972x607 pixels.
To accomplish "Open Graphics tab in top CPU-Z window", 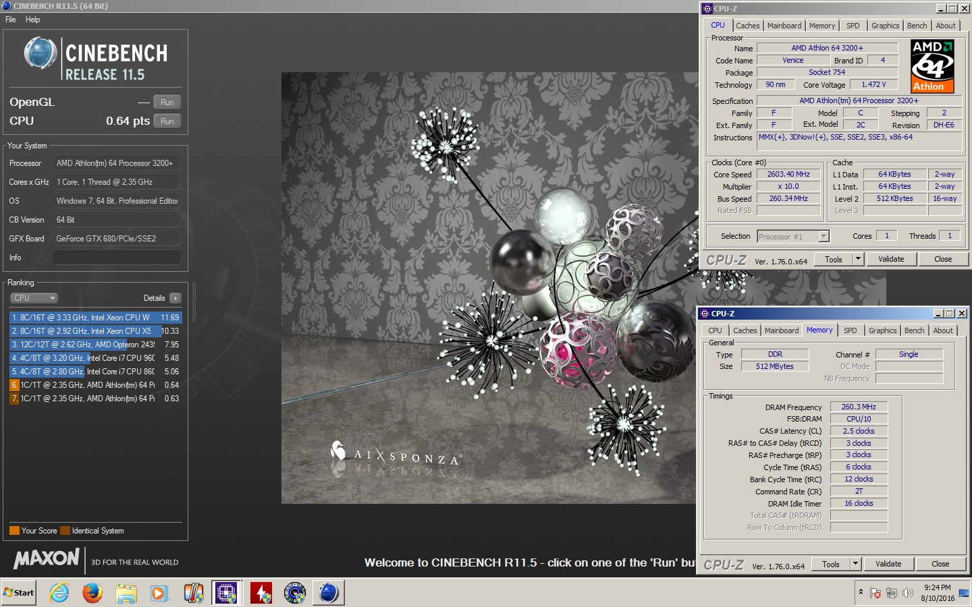I will 885,26.
